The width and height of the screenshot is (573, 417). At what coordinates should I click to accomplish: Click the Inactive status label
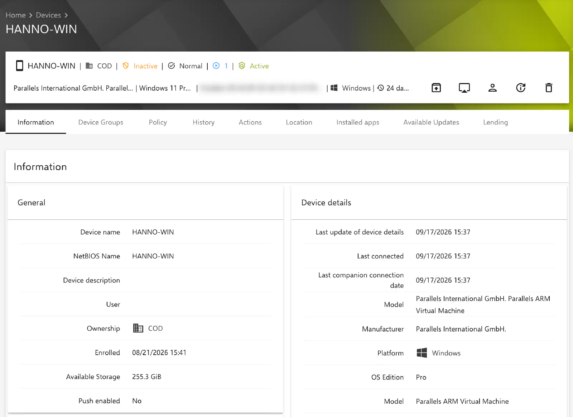(145, 66)
